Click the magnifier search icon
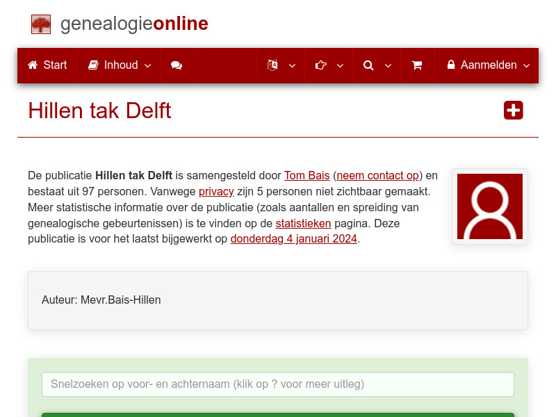Viewport: 556px width, 417px height. (368, 65)
